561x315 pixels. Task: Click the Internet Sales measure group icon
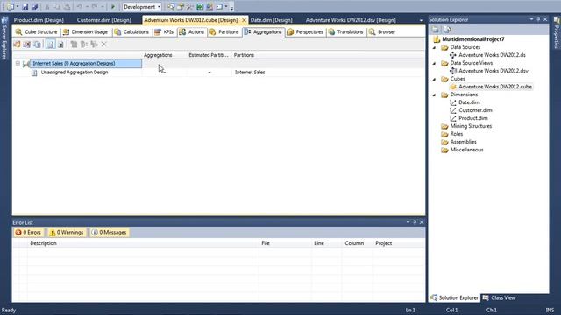coord(26,64)
